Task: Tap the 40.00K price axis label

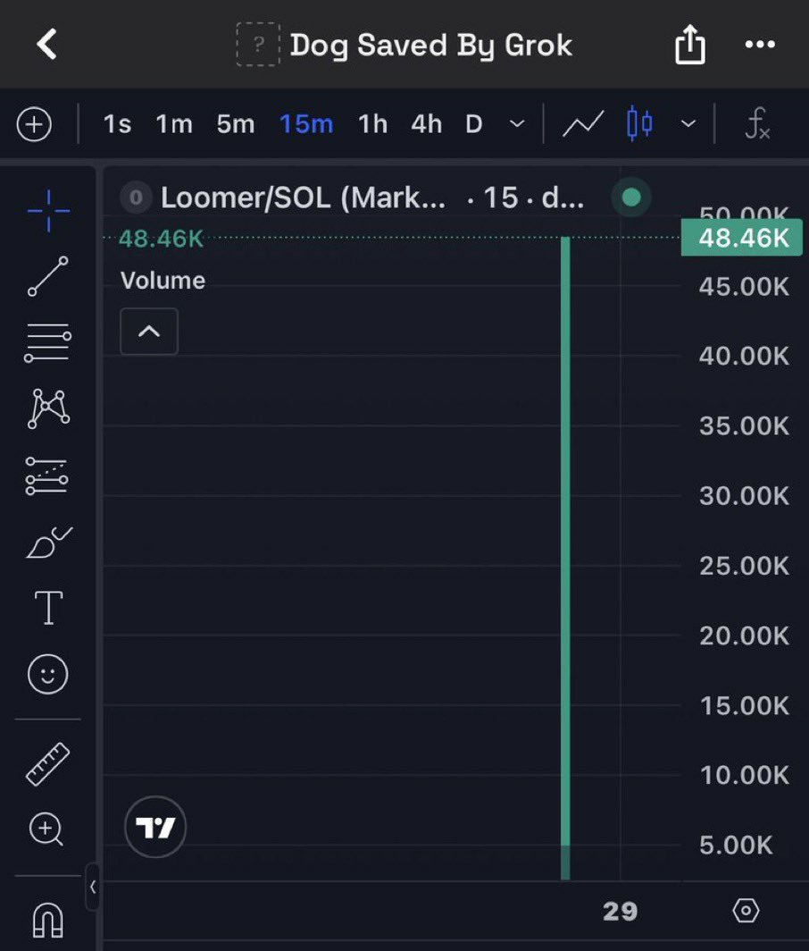Action: tap(744, 356)
